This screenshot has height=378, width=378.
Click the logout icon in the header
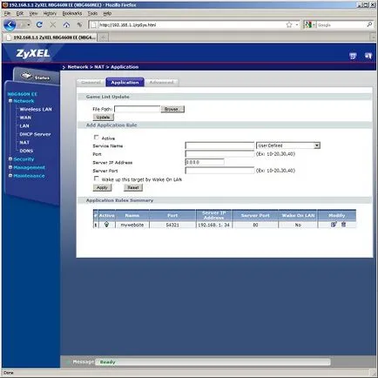pyautogui.click(x=368, y=56)
